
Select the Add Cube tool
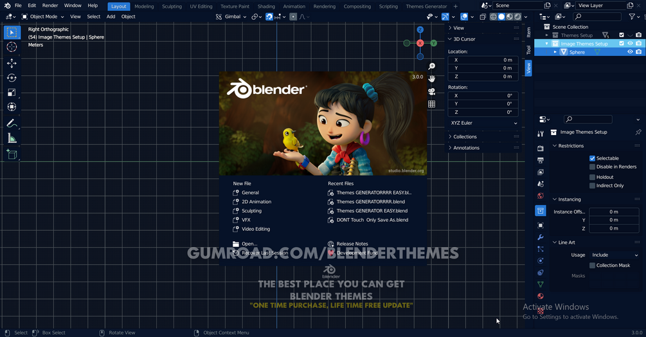[x=12, y=154]
